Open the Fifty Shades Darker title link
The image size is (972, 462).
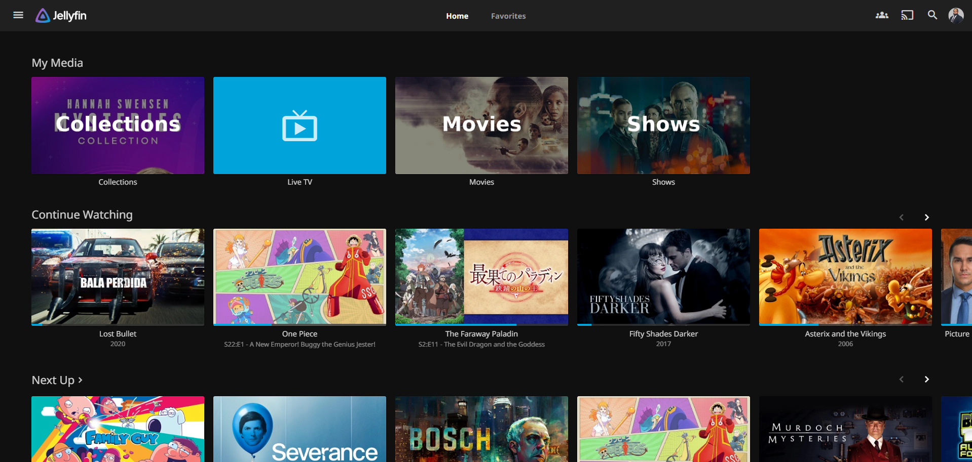[663, 334]
